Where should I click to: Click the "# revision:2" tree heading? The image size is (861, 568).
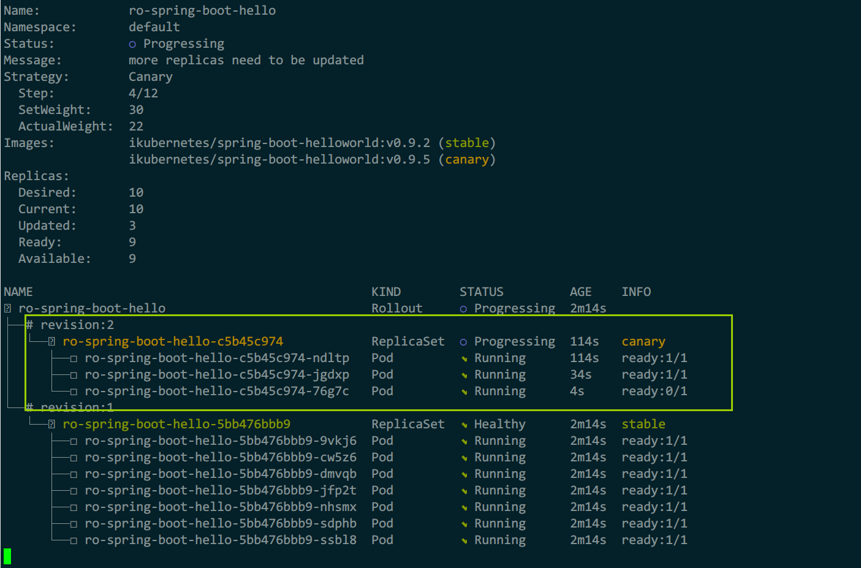(70, 325)
